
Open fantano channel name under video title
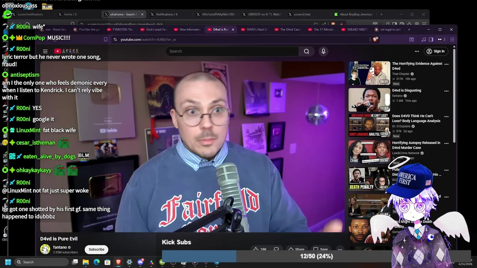click(x=60, y=247)
